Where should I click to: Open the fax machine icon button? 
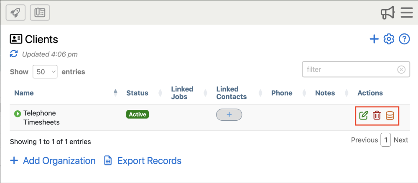pyautogui.click(x=40, y=13)
